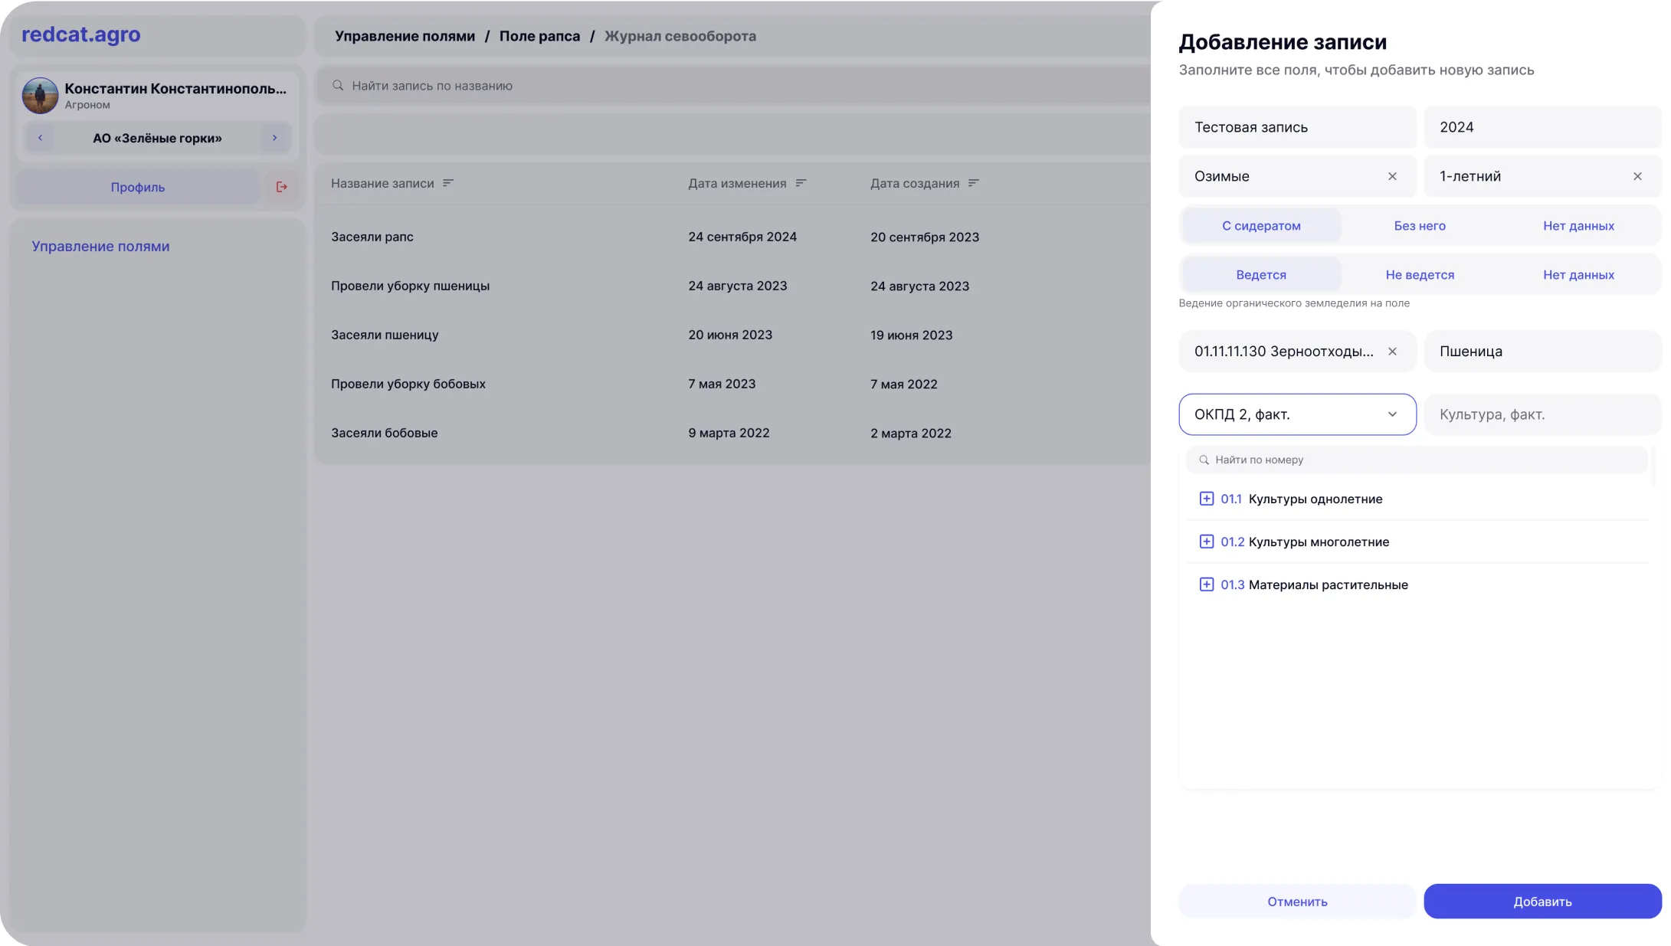Switch to the previous organization using left arrow
1671x946 pixels.
pyautogui.click(x=41, y=138)
